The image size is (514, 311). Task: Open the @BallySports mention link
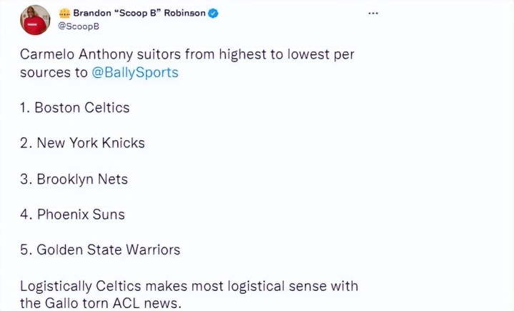coord(134,72)
